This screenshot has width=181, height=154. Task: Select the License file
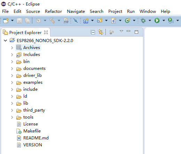pyautogui.click(x=31, y=124)
